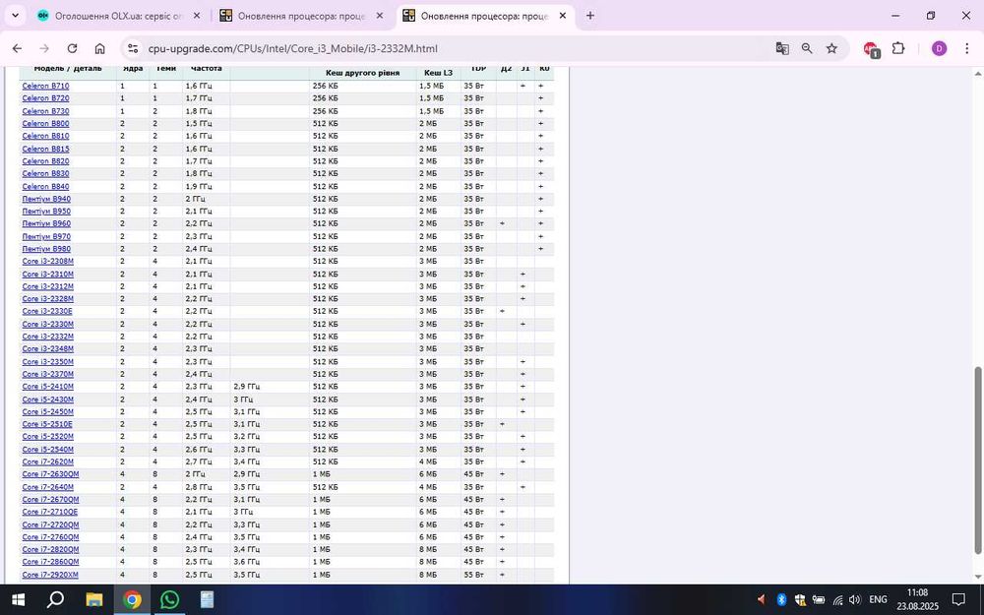Open the Core i5-2520M link
The image size is (984, 615).
[47, 437]
